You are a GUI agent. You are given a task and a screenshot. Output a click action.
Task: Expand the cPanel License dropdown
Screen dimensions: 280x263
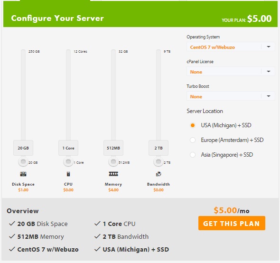231,72
